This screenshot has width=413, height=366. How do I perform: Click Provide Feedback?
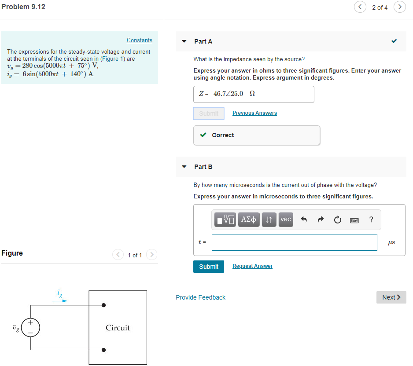click(x=200, y=297)
